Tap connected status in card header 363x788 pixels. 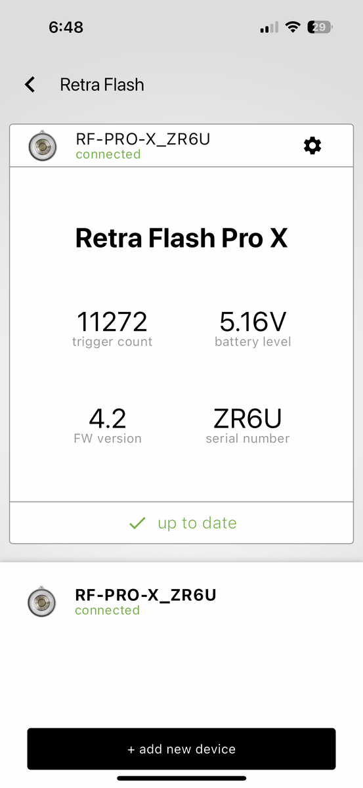[x=108, y=154]
